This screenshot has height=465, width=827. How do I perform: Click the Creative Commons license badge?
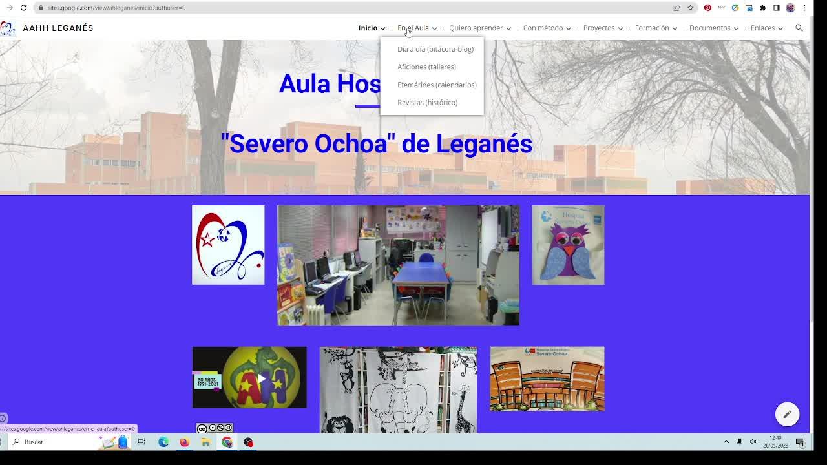click(x=215, y=428)
